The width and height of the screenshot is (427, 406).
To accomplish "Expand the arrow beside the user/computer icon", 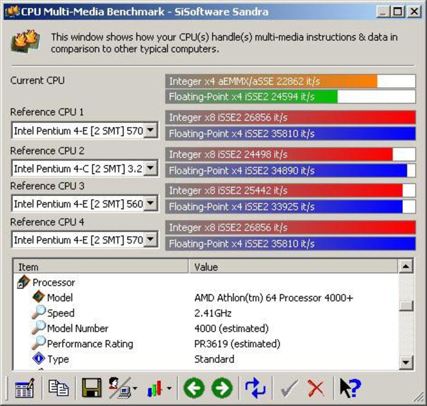I will tap(135, 388).
